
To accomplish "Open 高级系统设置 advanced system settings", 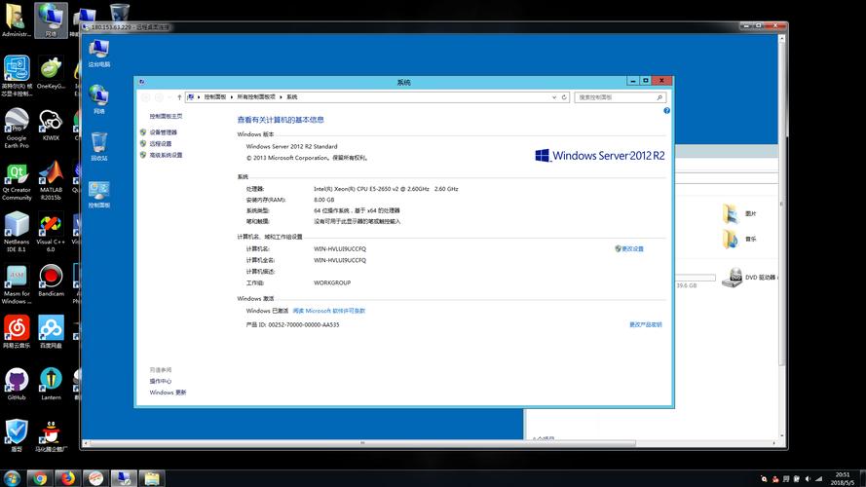I will (x=166, y=155).
